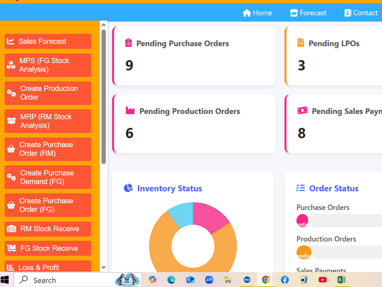Open FG Stock Receive page

[x=48, y=248]
